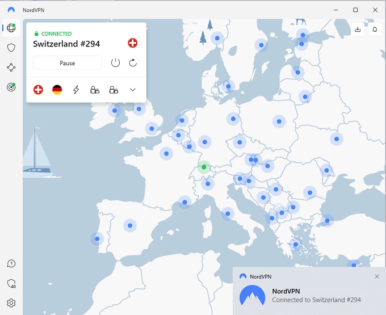
Task: Select the Turkey server pin on map
Action: click(x=327, y=220)
